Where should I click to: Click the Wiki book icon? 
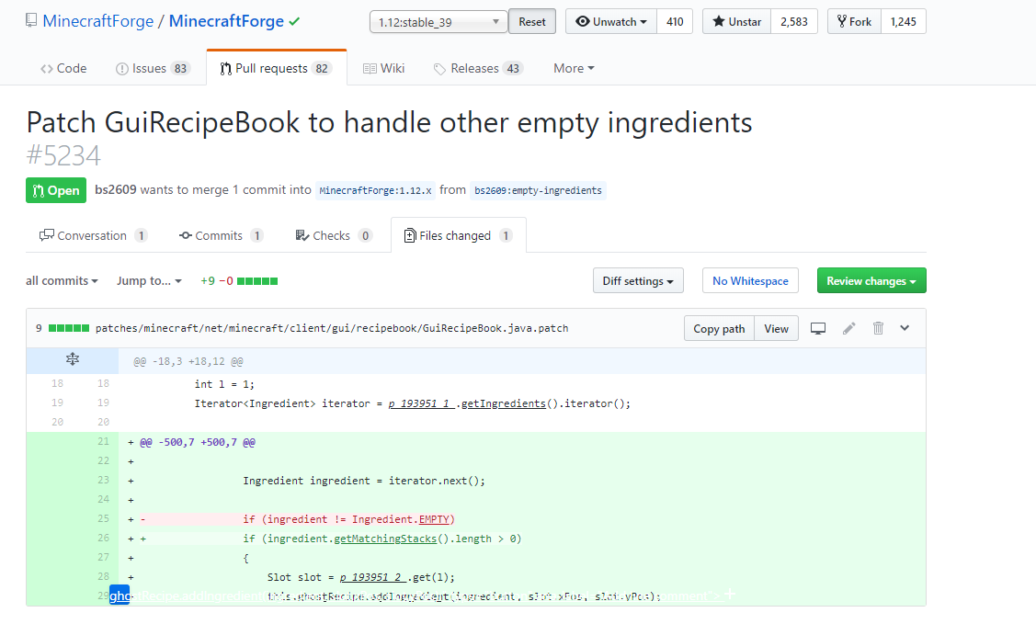370,69
